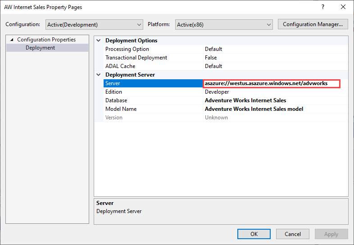The height and width of the screenshot is (245, 354).
Task: Click the Cancel button
Action: click(293, 234)
